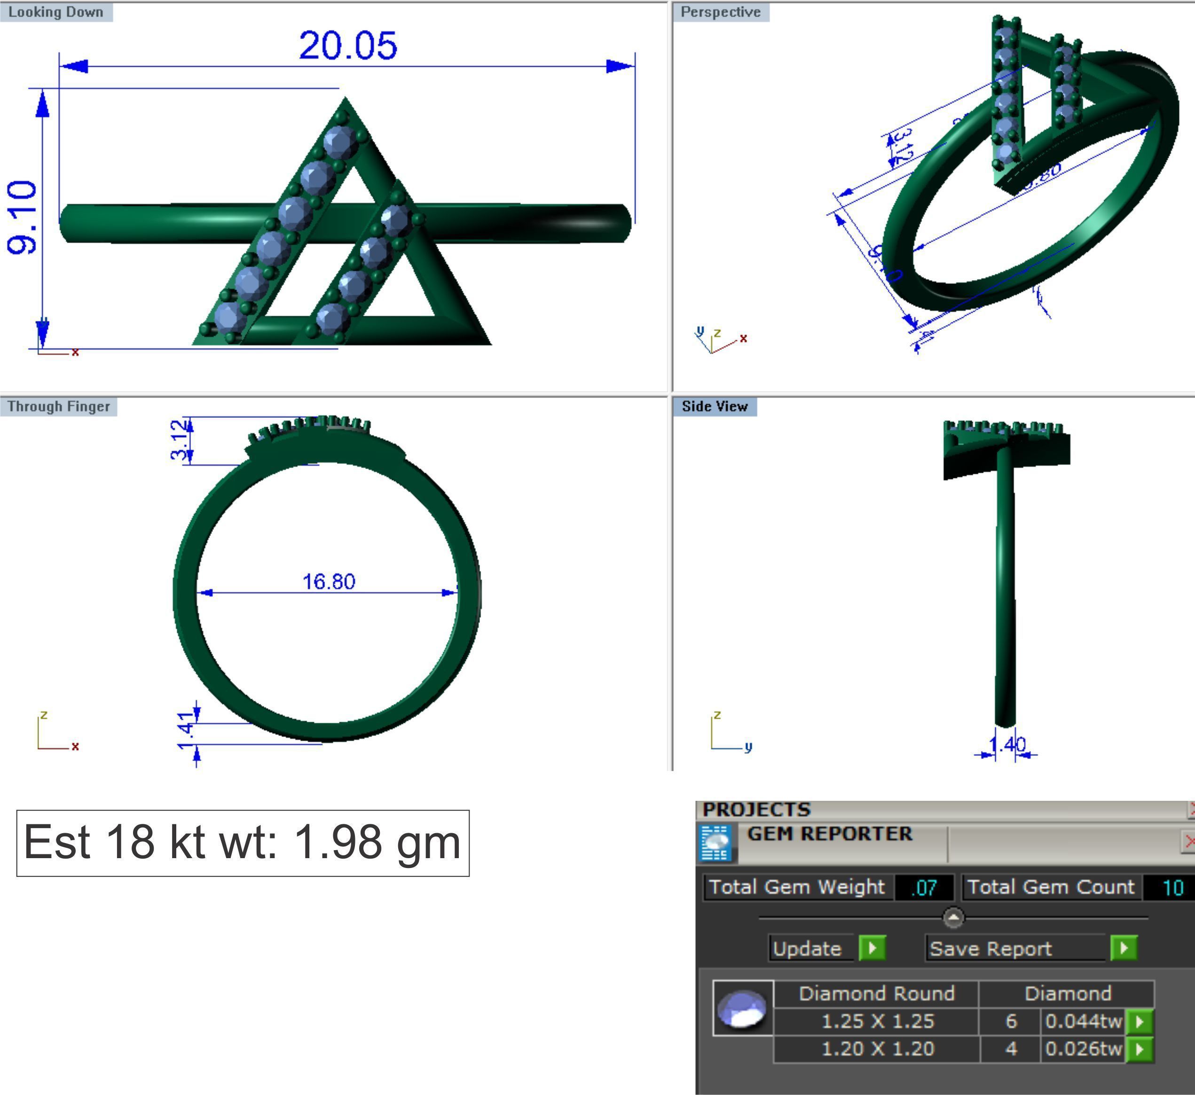Click the GEM REPORTER title
The height and width of the screenshot is (1095, 1195).
(829, 834)
